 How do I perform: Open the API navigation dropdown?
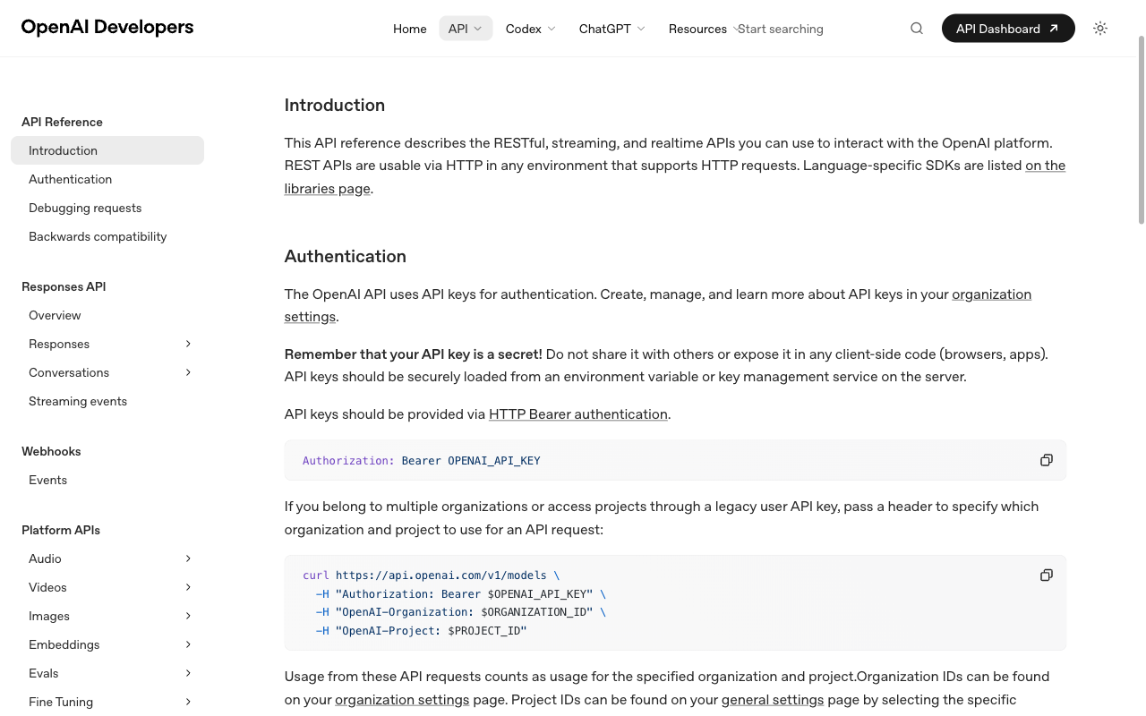[465, 28]
